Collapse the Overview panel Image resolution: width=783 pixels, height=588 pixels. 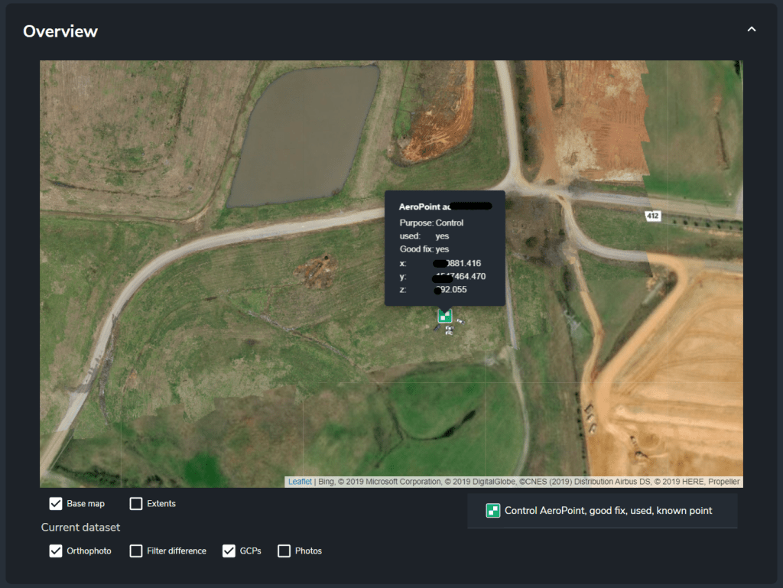(751, 28)
